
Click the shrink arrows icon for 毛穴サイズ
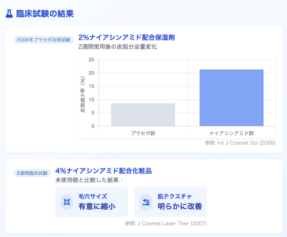click(67, 202)
